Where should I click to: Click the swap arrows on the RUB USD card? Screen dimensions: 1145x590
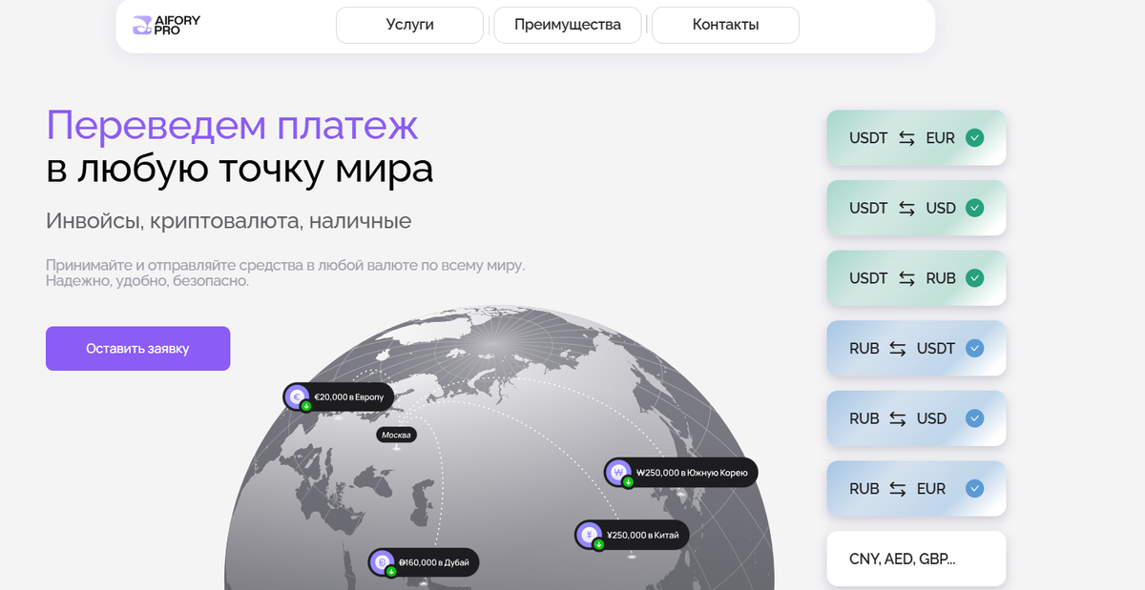[897, 418]
